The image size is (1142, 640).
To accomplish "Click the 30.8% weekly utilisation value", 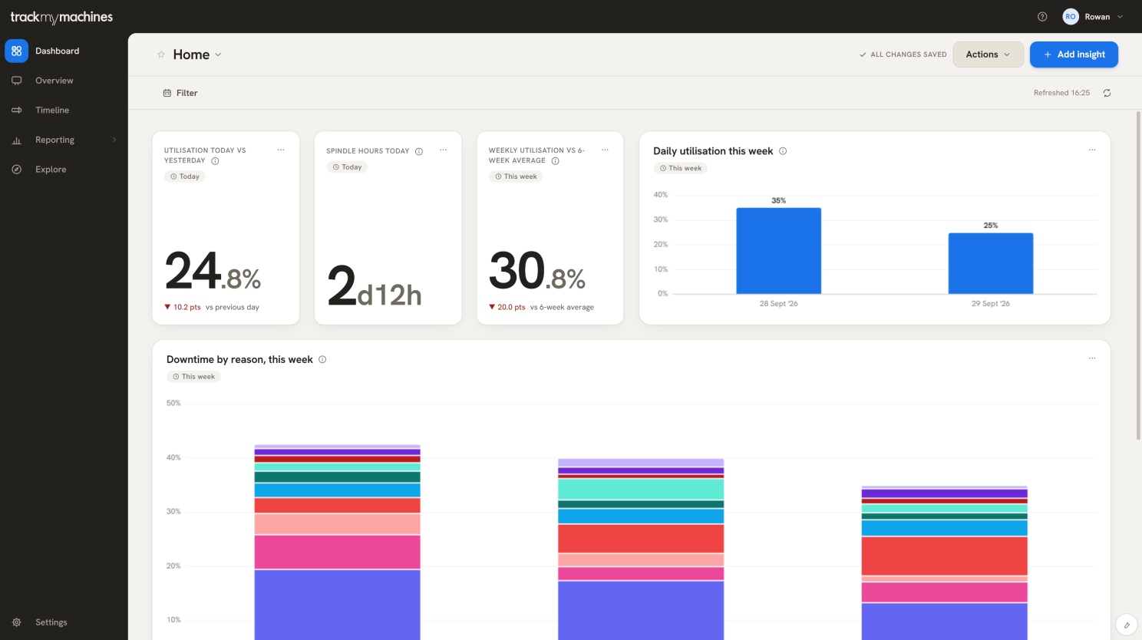I will click(x=537, y=272).
